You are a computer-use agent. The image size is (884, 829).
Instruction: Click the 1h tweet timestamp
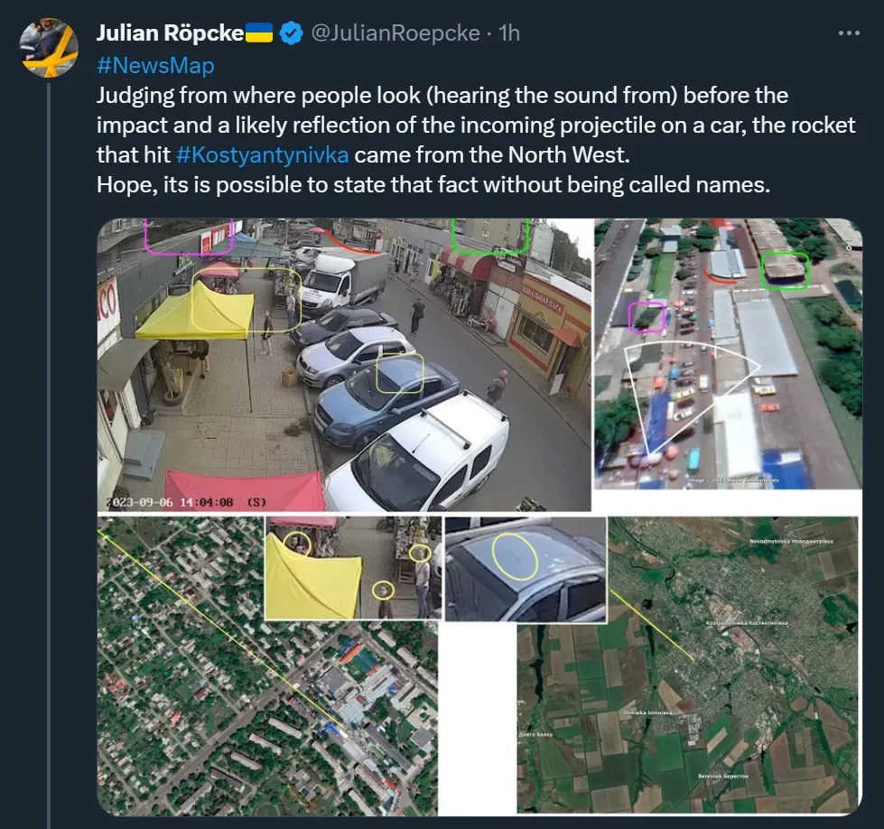pyautogui.click(x=509, y=34)
